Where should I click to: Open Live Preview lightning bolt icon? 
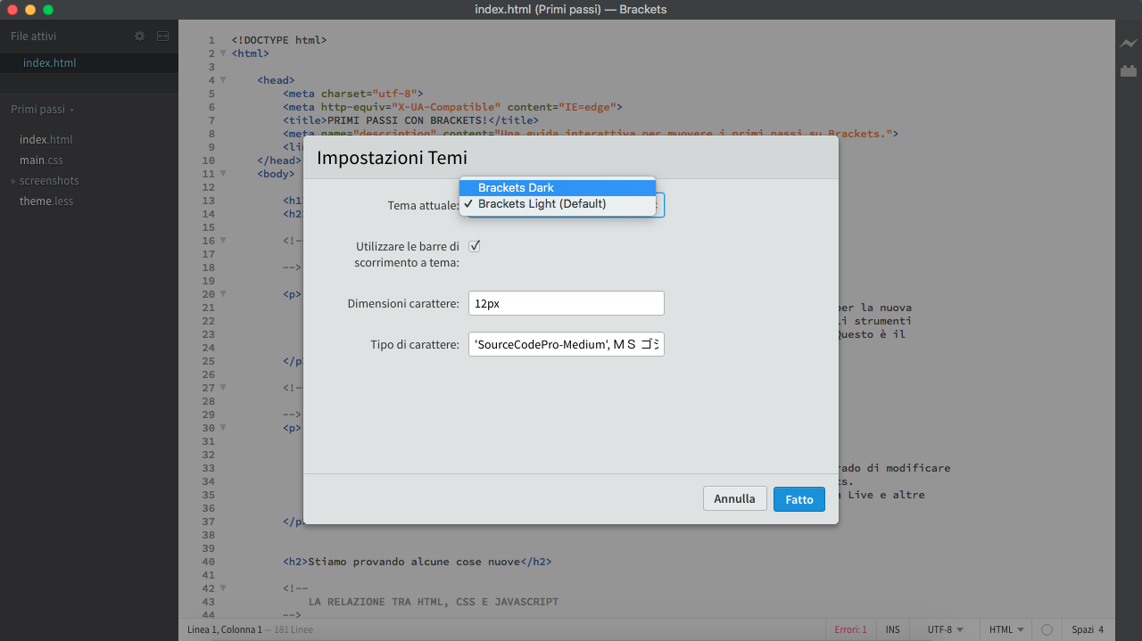tap(1129, 43)
